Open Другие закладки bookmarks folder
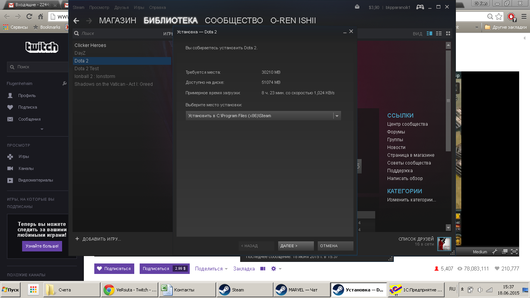This screenshot has height=298, width=530. (x=506, y=27)
